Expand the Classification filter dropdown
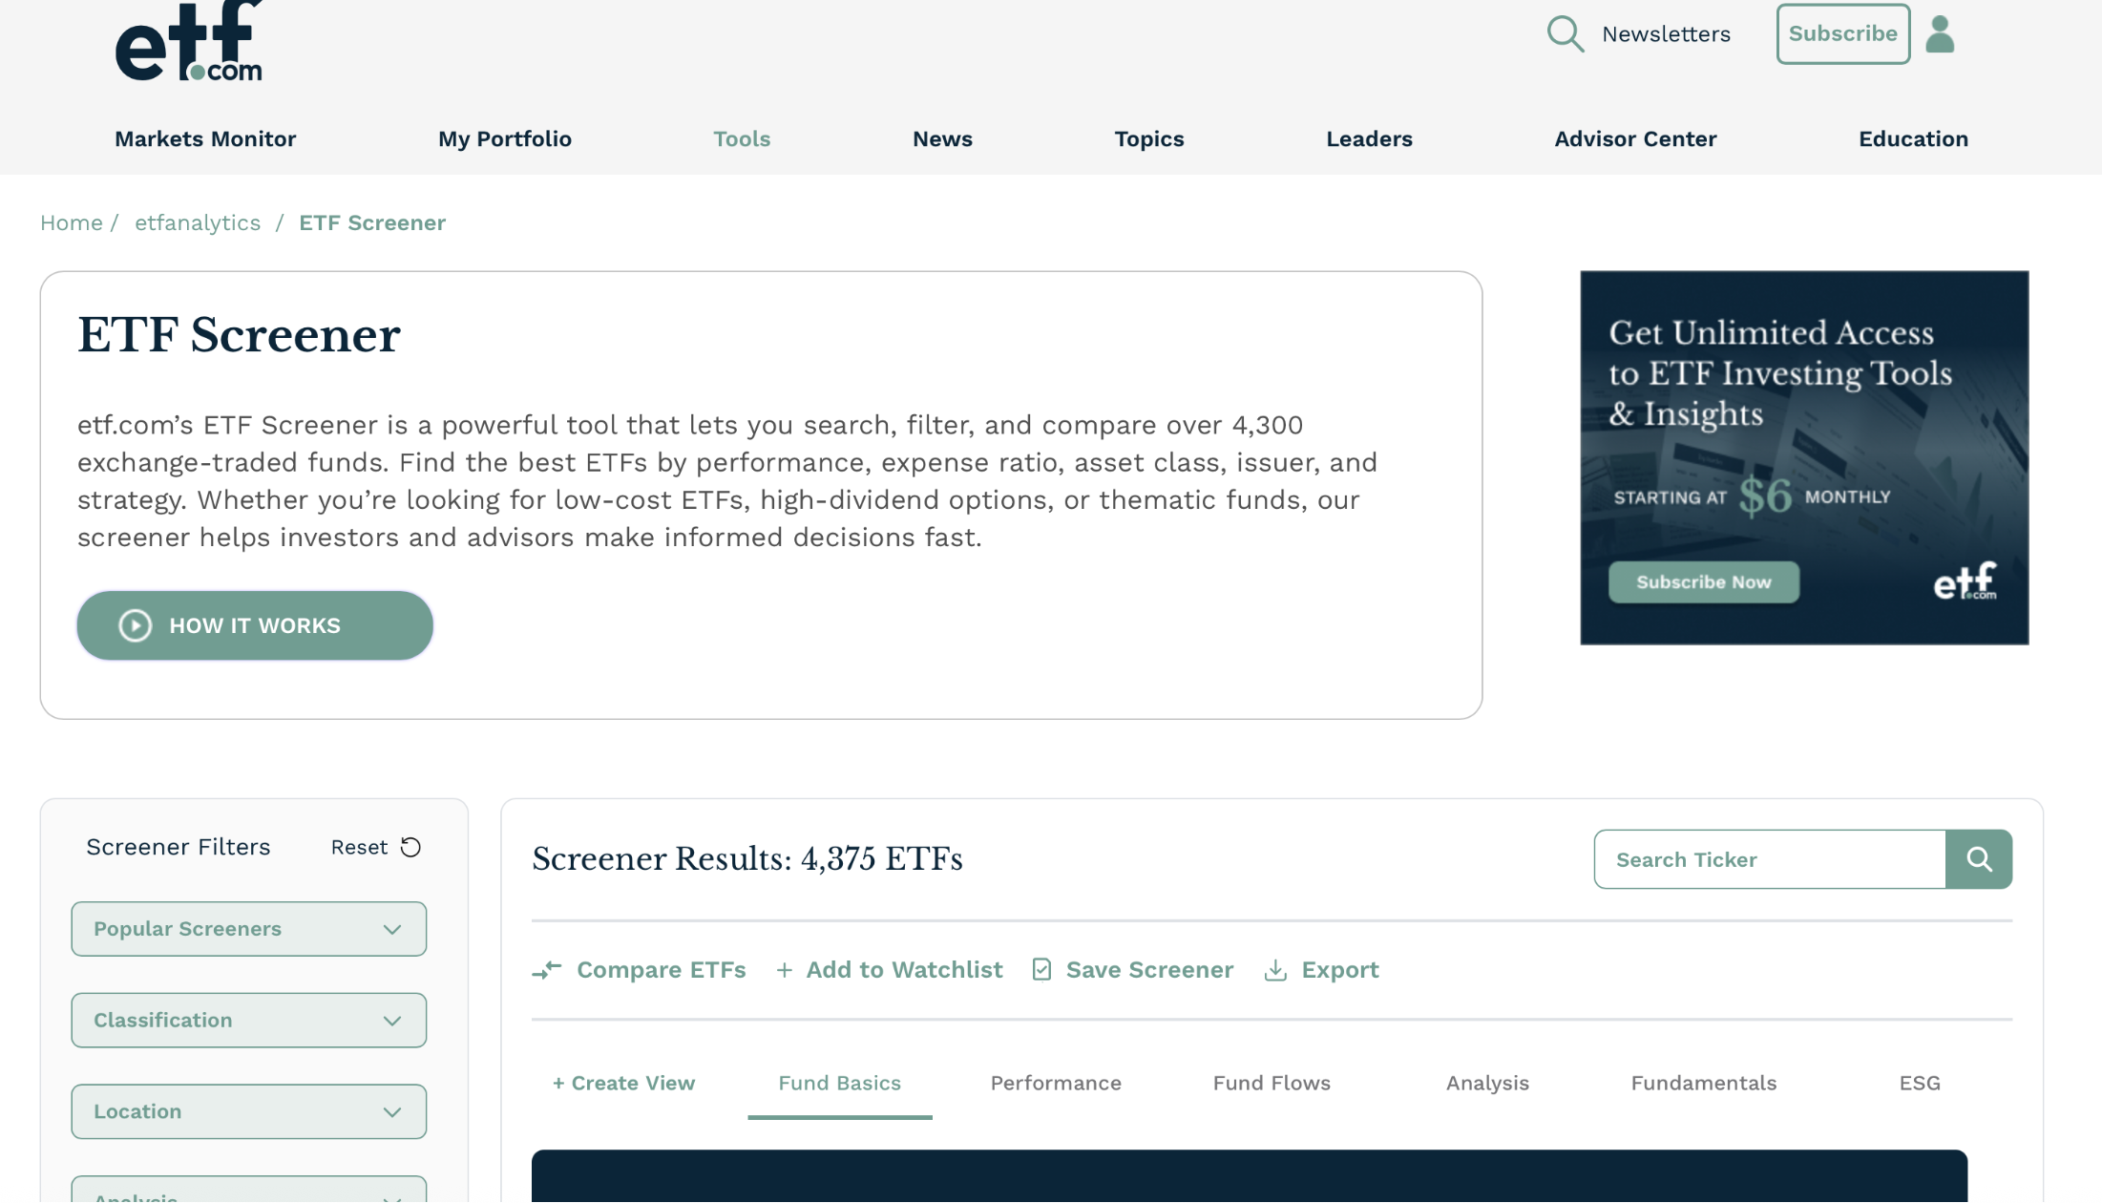Screen dimensions: 2102x1203 click(248, 1021)
